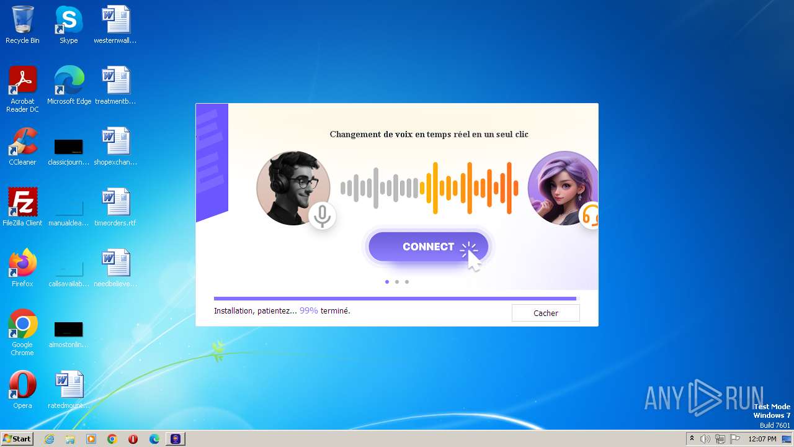Open the westernwall Word document
The height and width of the screenshot is (447, 794).
click(115, 25)
